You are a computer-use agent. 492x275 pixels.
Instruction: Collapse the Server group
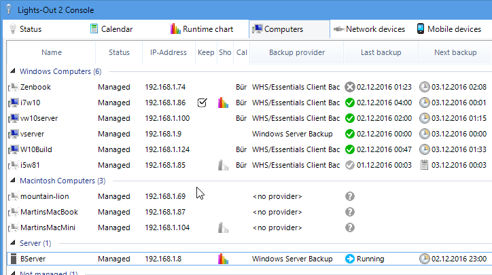(x=12, y=242)
